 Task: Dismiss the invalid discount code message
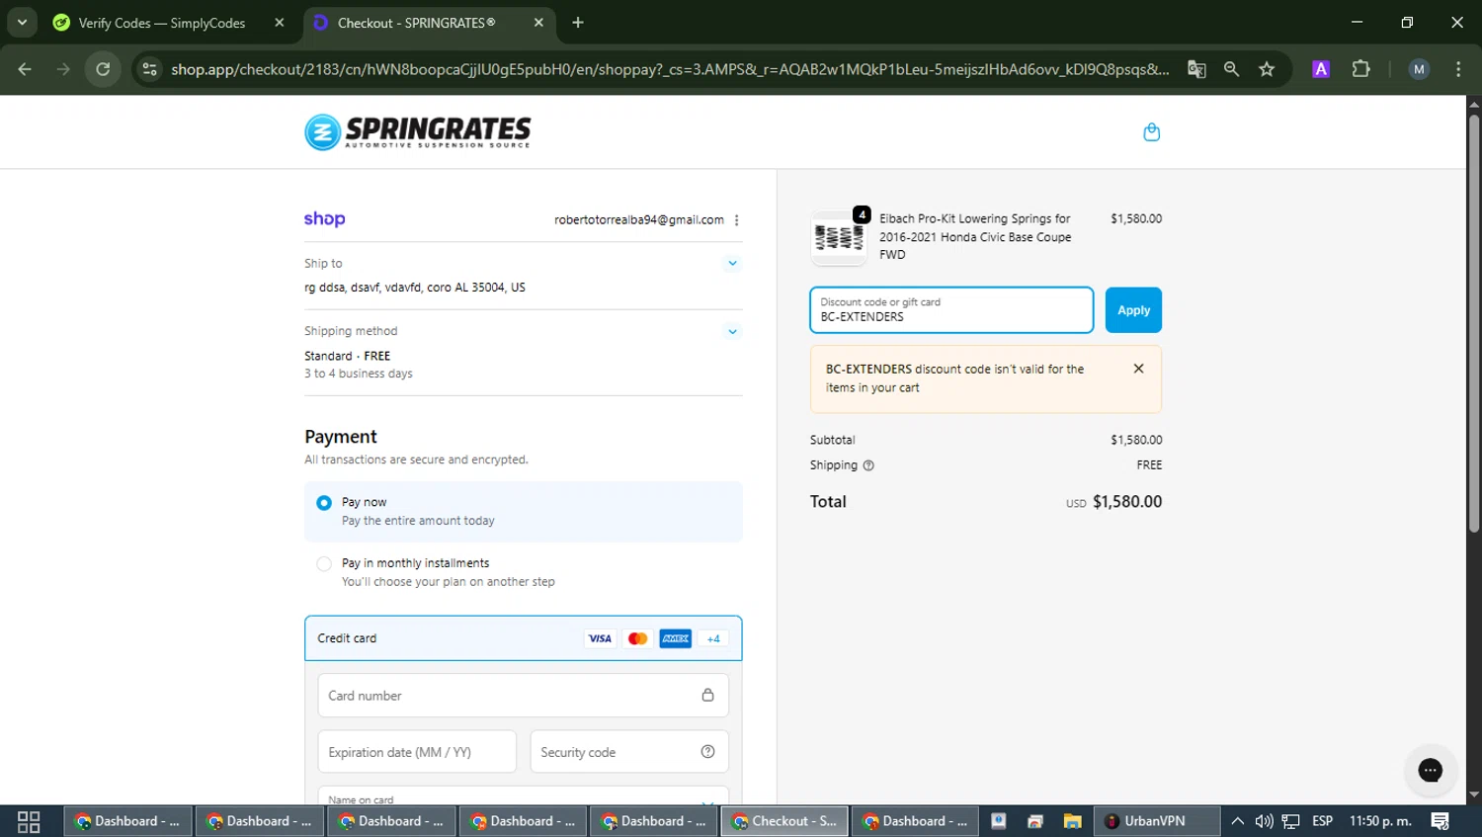(1138, 369)
